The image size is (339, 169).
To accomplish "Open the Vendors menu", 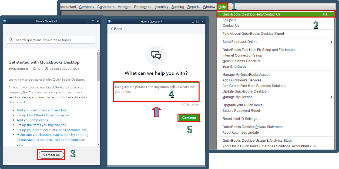I will (x=124, y=7).
